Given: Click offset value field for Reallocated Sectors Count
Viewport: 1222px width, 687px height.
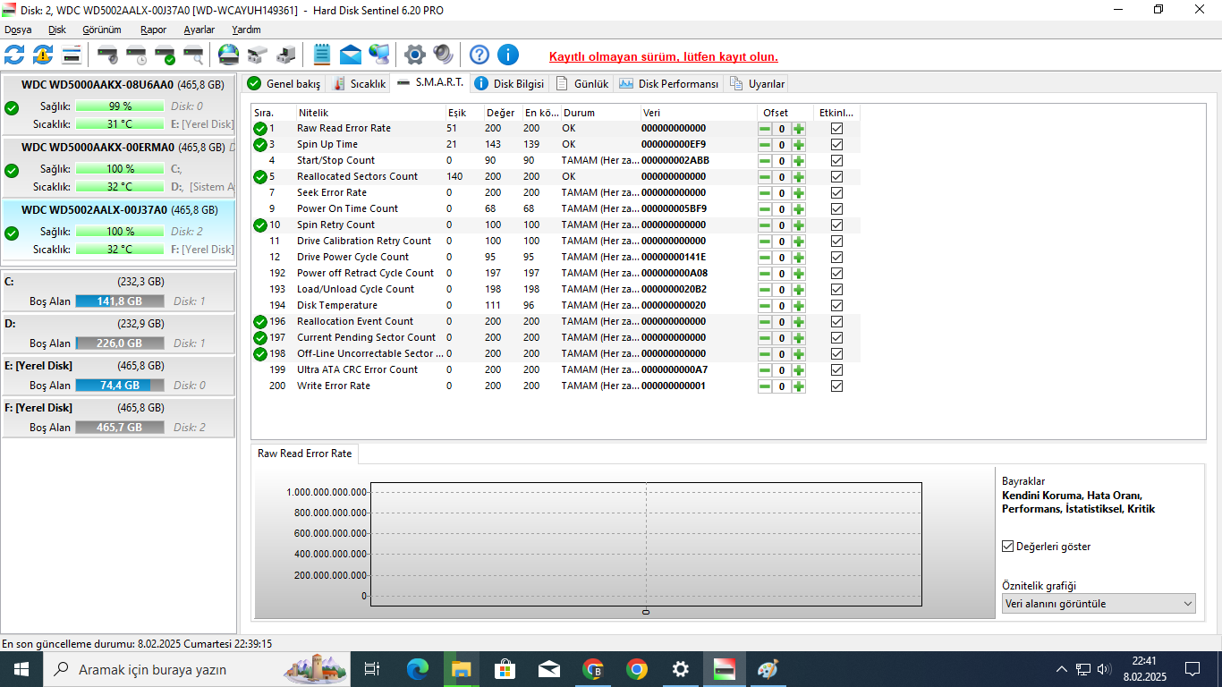Looking at the screenshot, I should point(782,177).
